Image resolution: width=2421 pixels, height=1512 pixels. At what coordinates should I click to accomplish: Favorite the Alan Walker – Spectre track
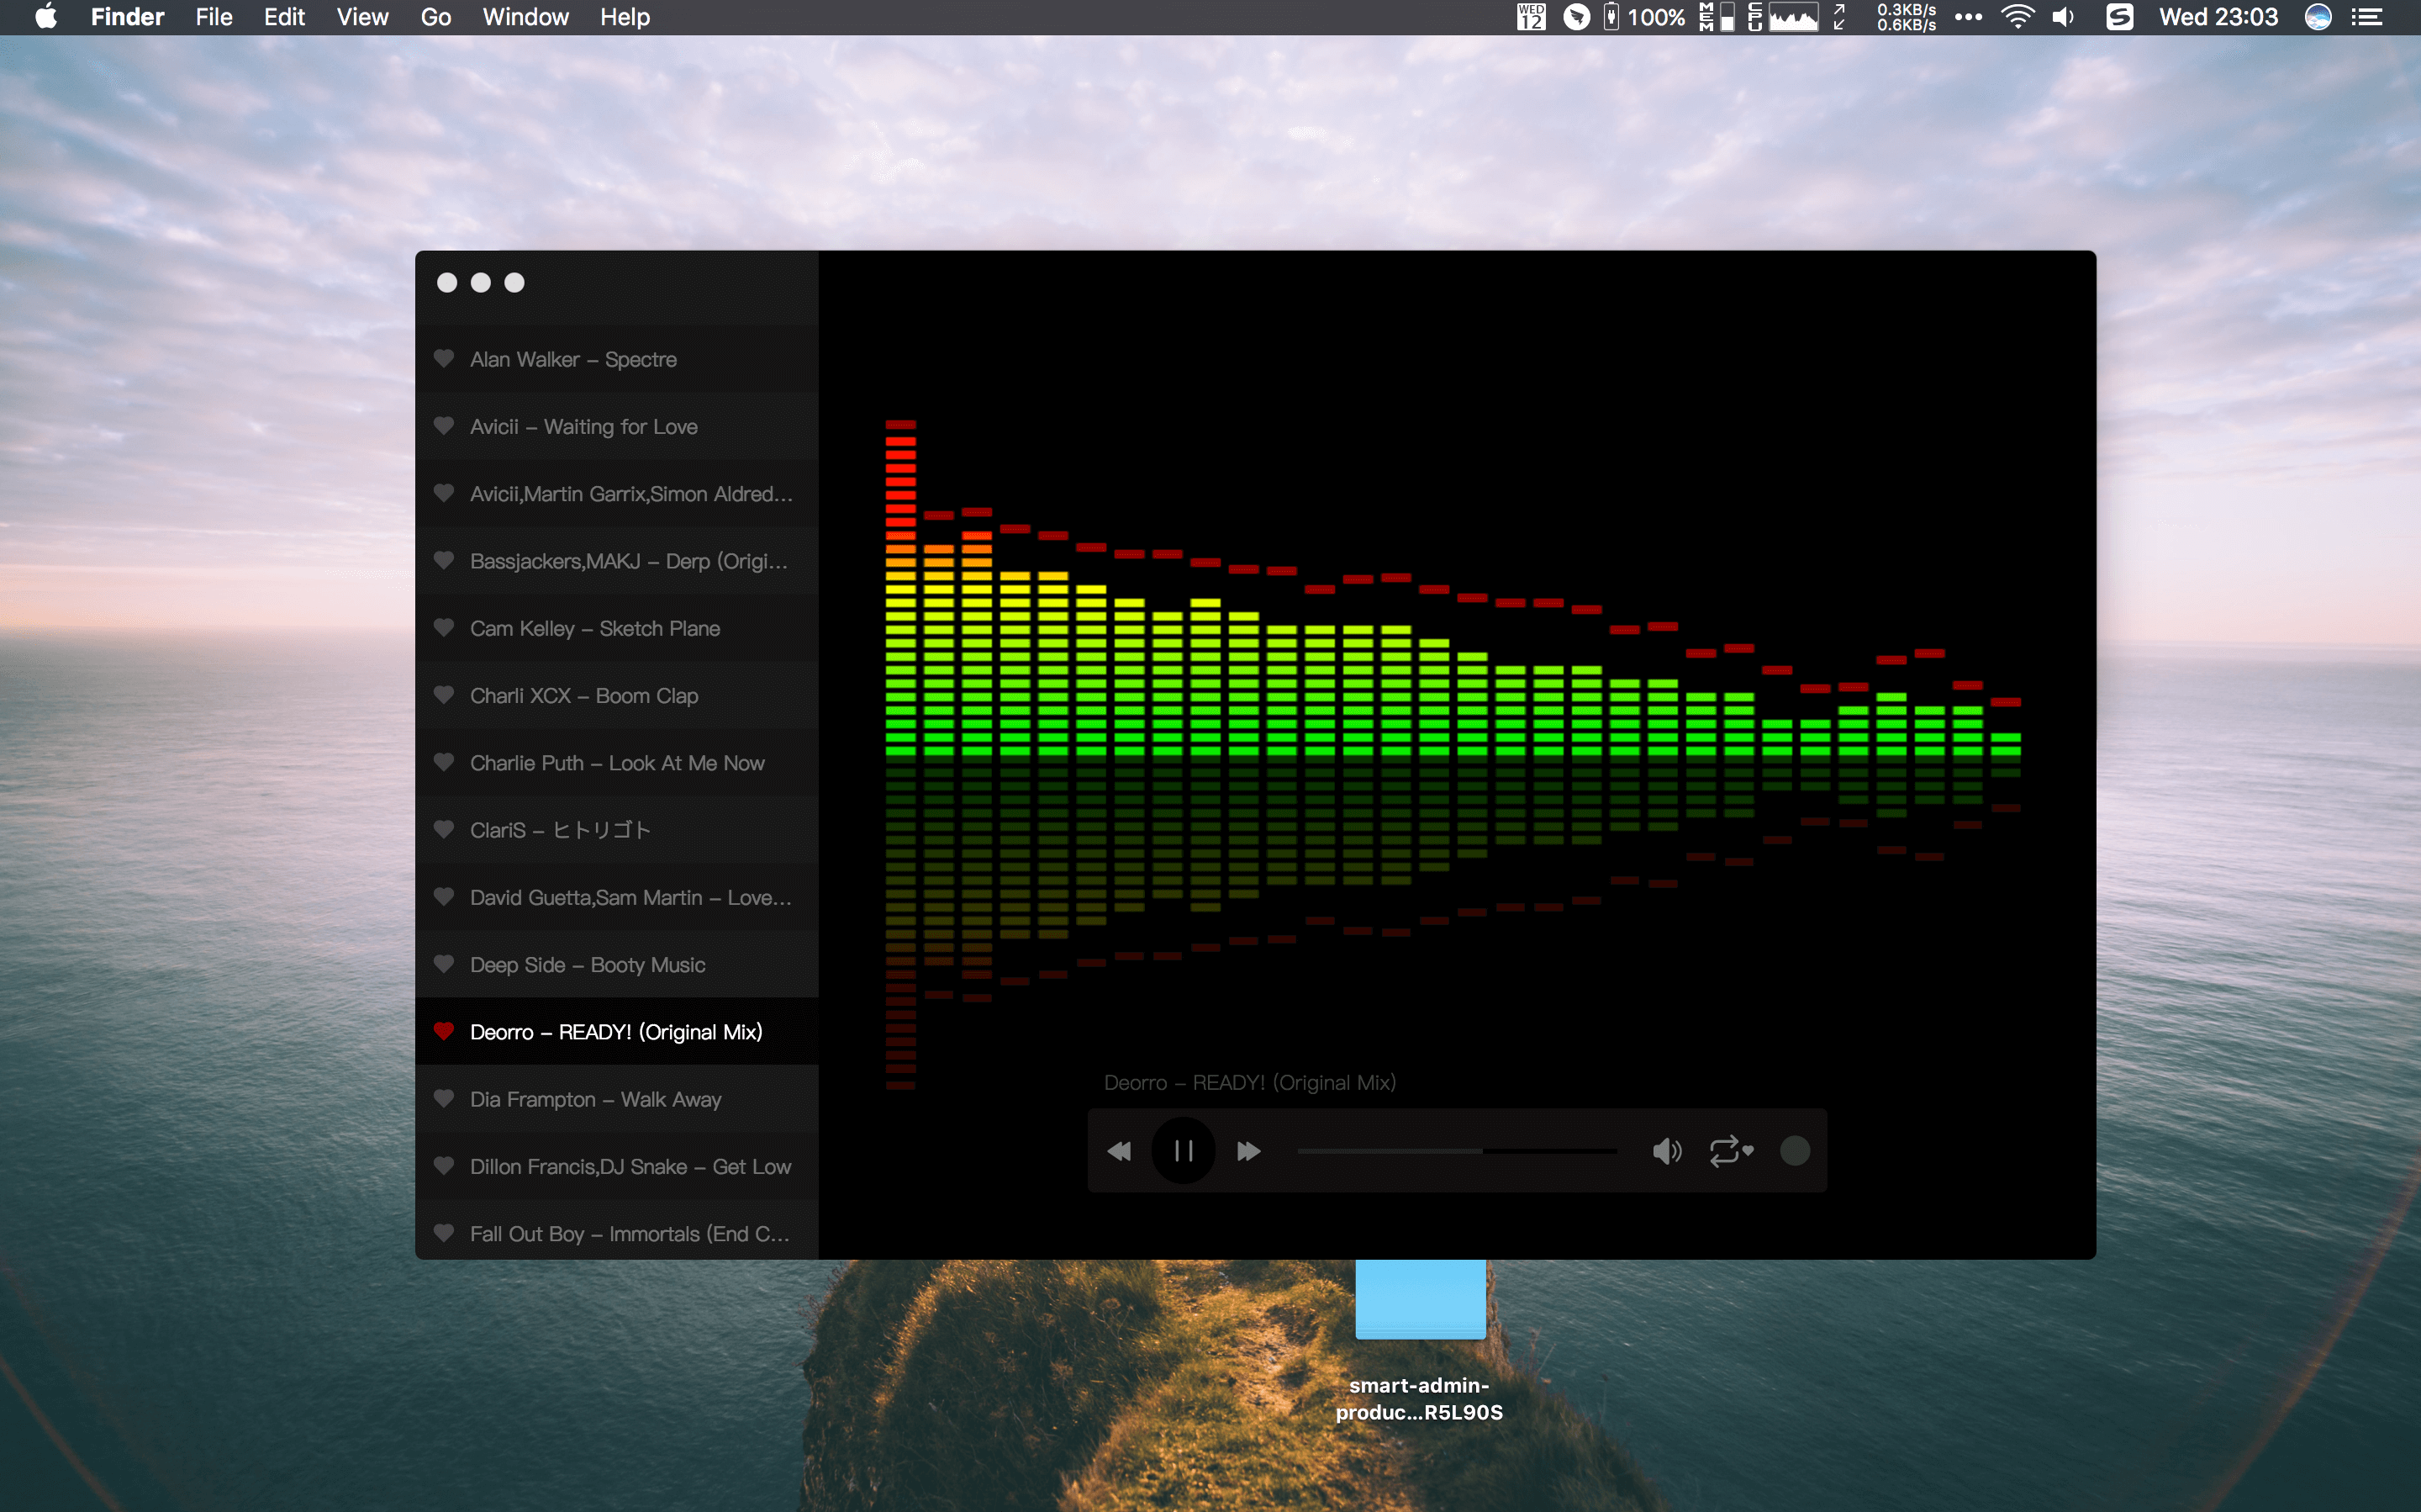click(444, 359)
